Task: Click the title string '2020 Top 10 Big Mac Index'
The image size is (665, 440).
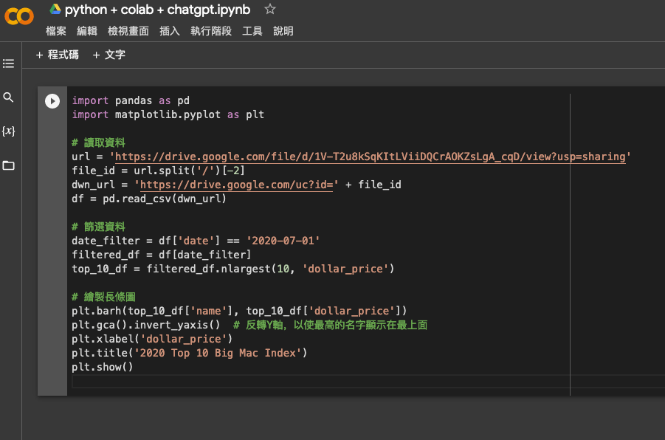Action: click(218, 353)
